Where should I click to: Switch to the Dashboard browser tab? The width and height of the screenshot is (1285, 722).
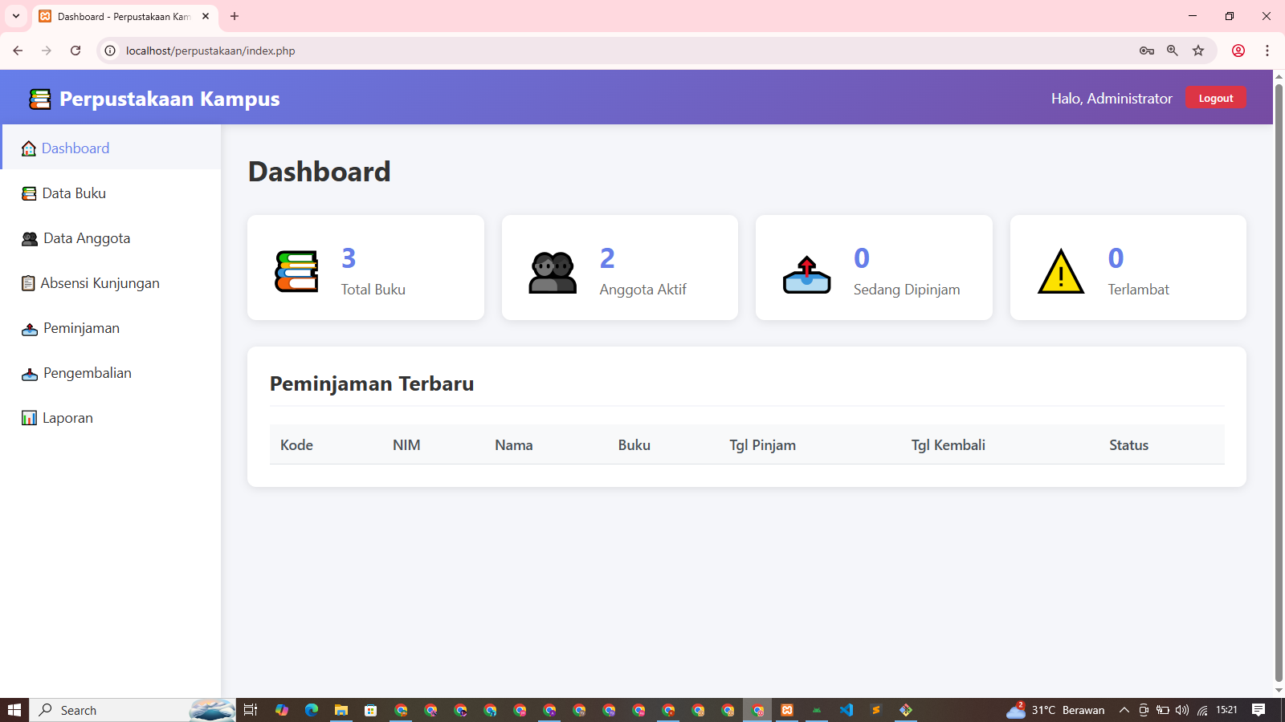pyautogui.click(x=120, y=16)
